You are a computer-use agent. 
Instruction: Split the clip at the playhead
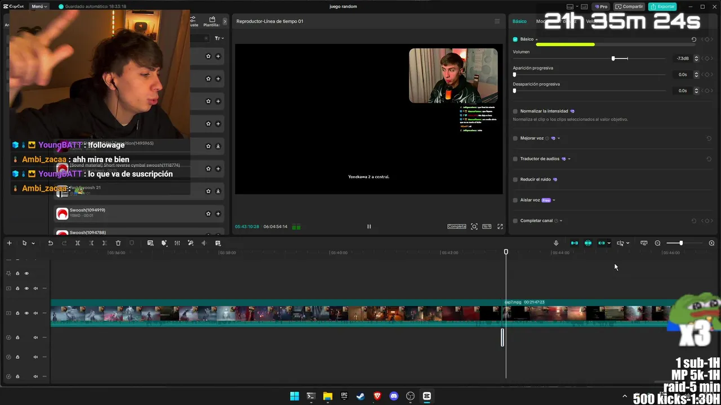(78, 243)
